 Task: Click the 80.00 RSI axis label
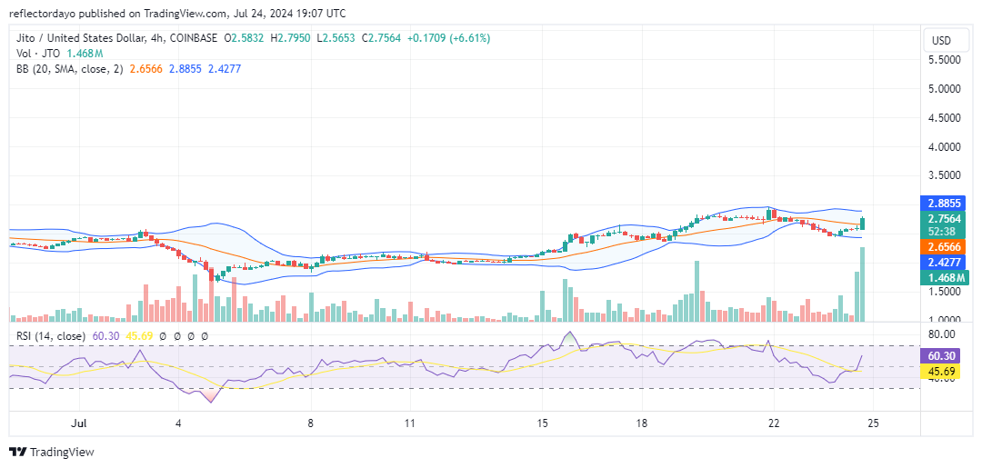(x=943, y=334)
